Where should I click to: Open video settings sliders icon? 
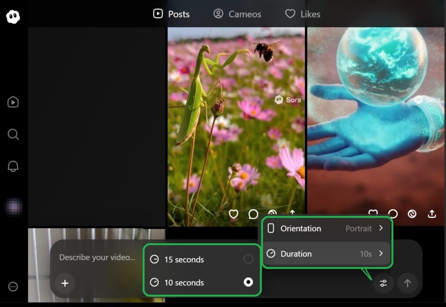383,283
